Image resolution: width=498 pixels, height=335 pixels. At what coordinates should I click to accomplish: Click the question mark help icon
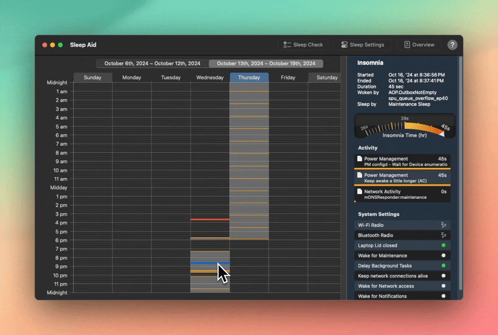tap(452, 45)
